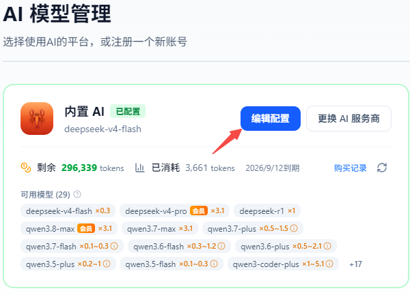
Task: Click the bar chart icon before 已消耗
Action: [x=139, y=168]
